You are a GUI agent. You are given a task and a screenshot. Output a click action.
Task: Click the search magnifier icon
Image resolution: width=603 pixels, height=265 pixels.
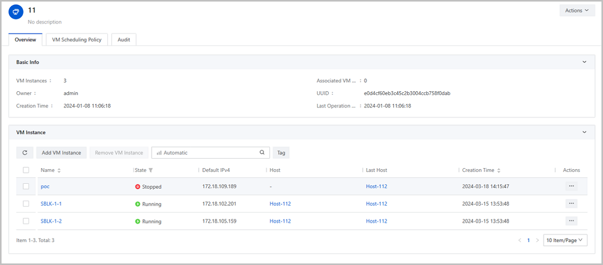262,153
